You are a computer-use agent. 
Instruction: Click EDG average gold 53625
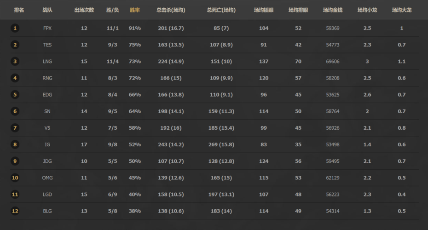pos(333,95)
